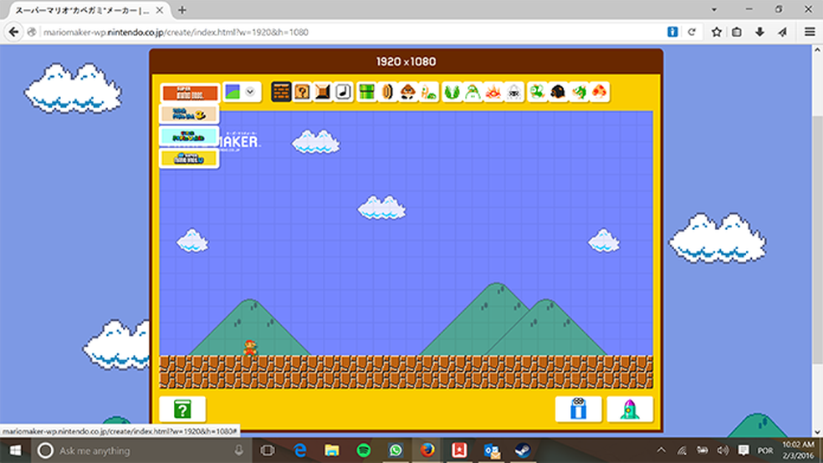Open the taskbar clock showing 10:02 AM
The image size is (823, 463).
[798, 450]
